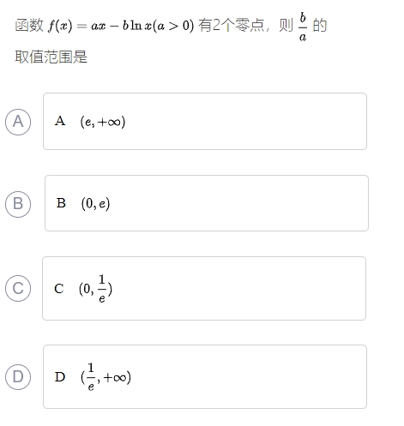Click the (0,e) interval expression
The width and height of the screenshot is (404, 426).
click(x=95, y=204)
